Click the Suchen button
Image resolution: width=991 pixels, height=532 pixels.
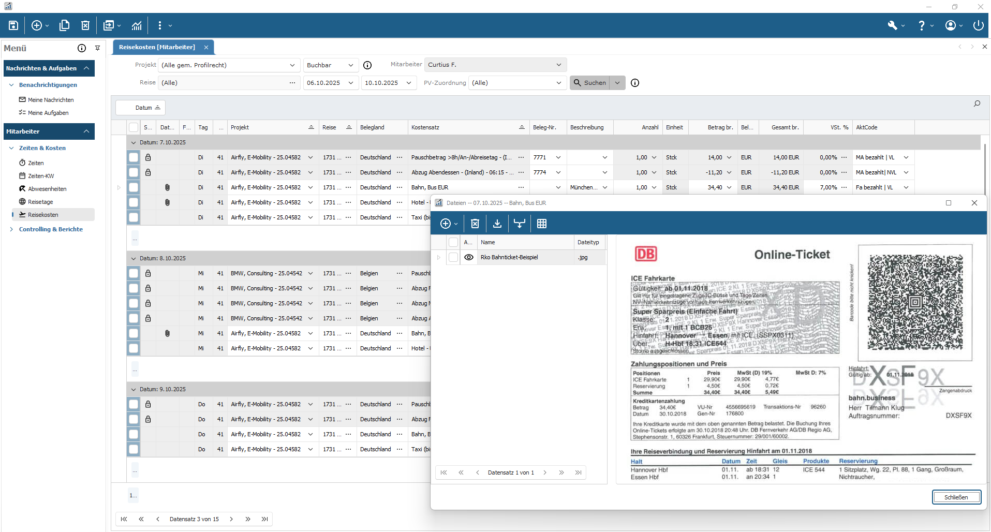click(590, 83)
